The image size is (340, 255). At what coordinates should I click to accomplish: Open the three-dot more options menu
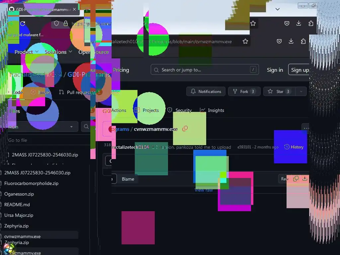point(305,128)
